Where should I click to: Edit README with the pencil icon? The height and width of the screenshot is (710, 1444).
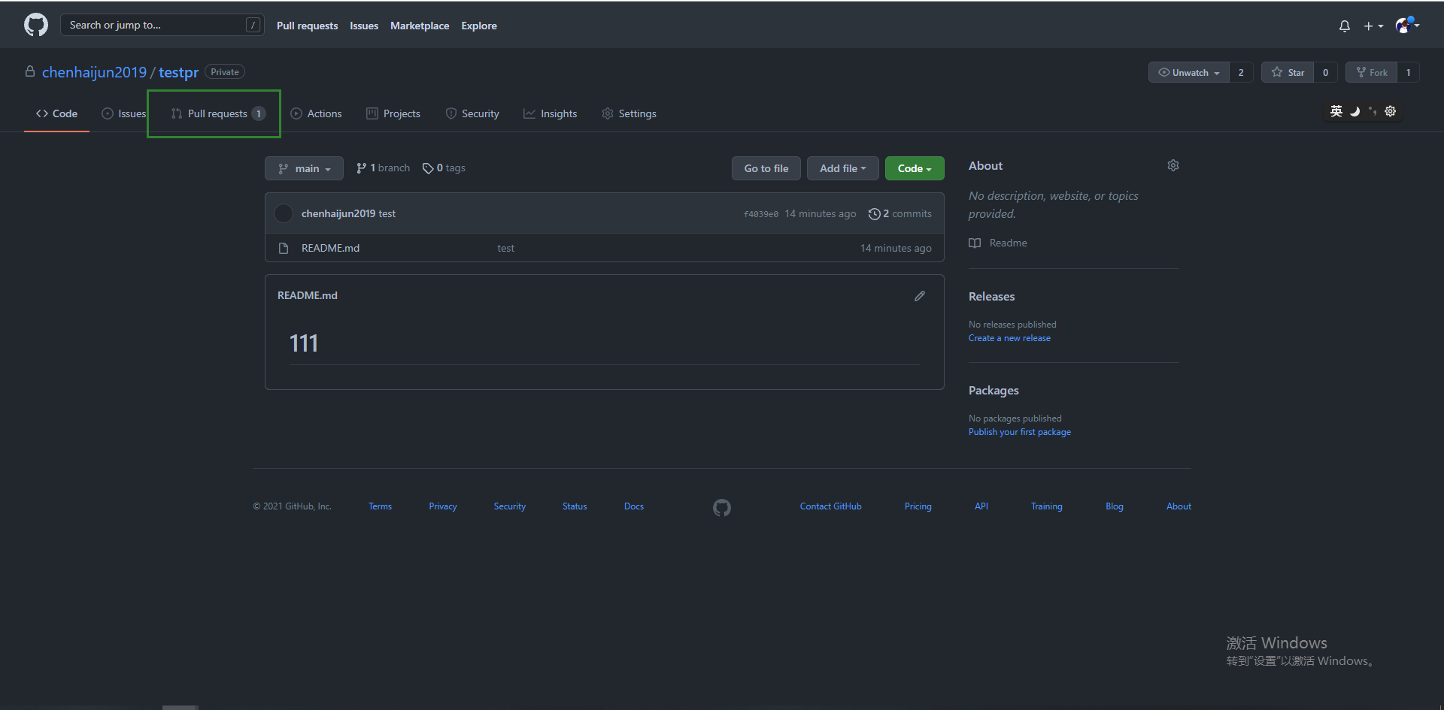(920, 296)
